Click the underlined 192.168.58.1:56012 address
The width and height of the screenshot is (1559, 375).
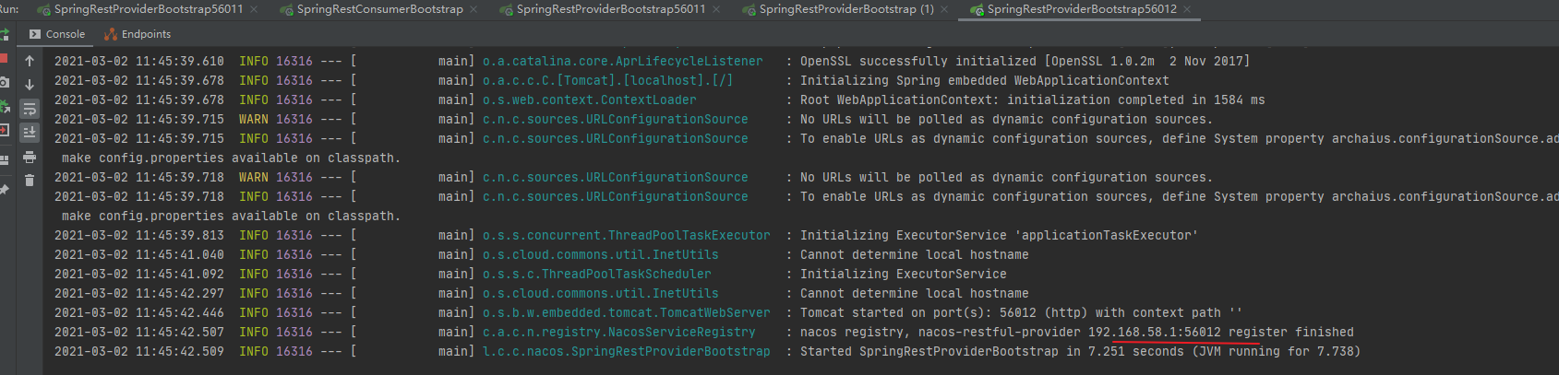pos(1154,332)
